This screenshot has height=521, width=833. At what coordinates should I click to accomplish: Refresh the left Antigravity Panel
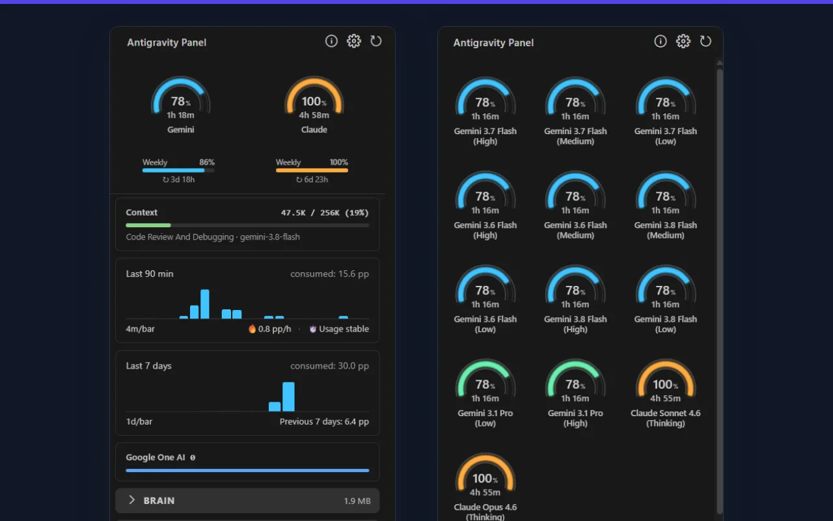(x=376, y=42)
